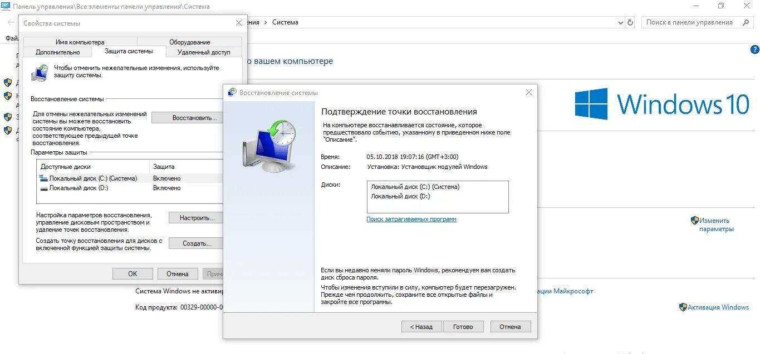Expand the address bar history dropdown

pos(621,23)
